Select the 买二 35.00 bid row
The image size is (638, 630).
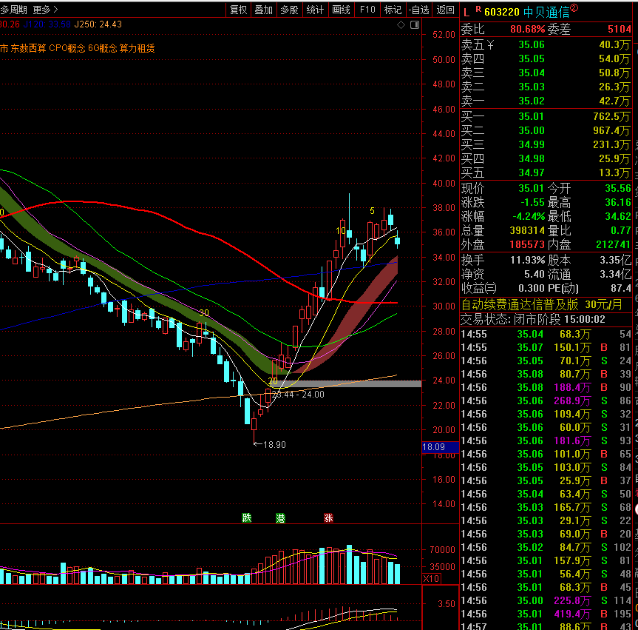pos(546,131)
